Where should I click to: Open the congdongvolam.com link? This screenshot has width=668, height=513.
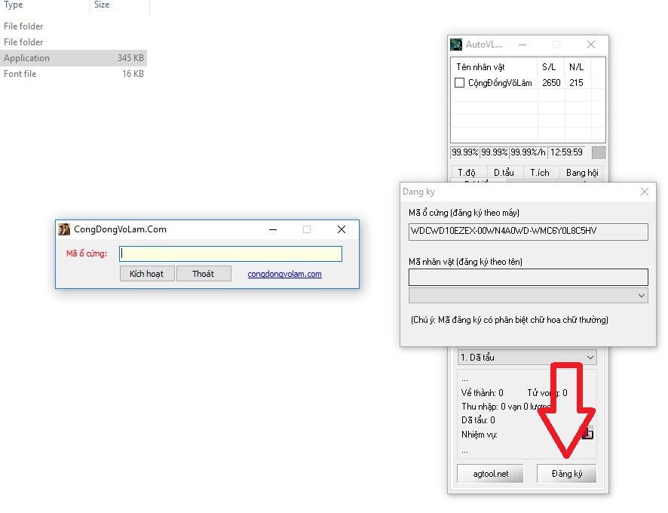284,274
